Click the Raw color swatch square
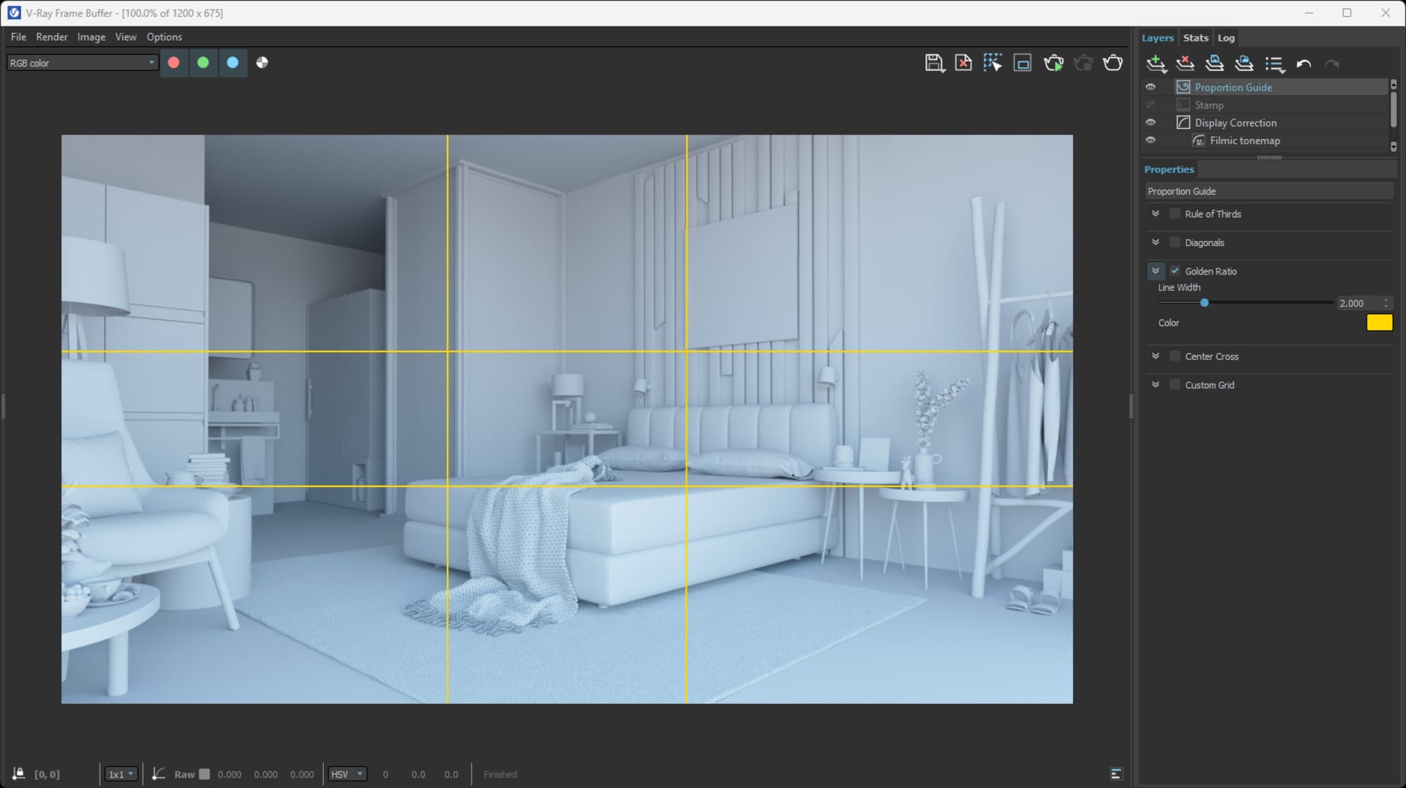 (204, 774)
